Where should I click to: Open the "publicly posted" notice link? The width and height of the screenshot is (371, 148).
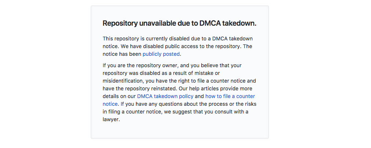tap(161, 54)
